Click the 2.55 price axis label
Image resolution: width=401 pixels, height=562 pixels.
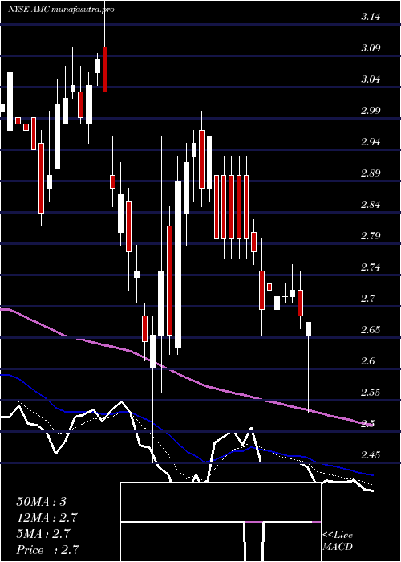(371, 393)
